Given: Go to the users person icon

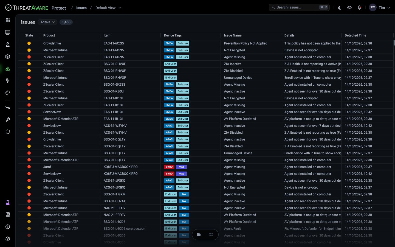Looking at the screenshot, I should coord(8,44).
